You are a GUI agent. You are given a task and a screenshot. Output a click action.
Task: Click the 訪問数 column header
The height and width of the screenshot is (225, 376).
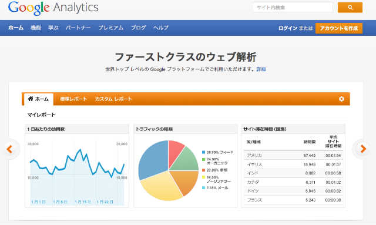[310, 142]
